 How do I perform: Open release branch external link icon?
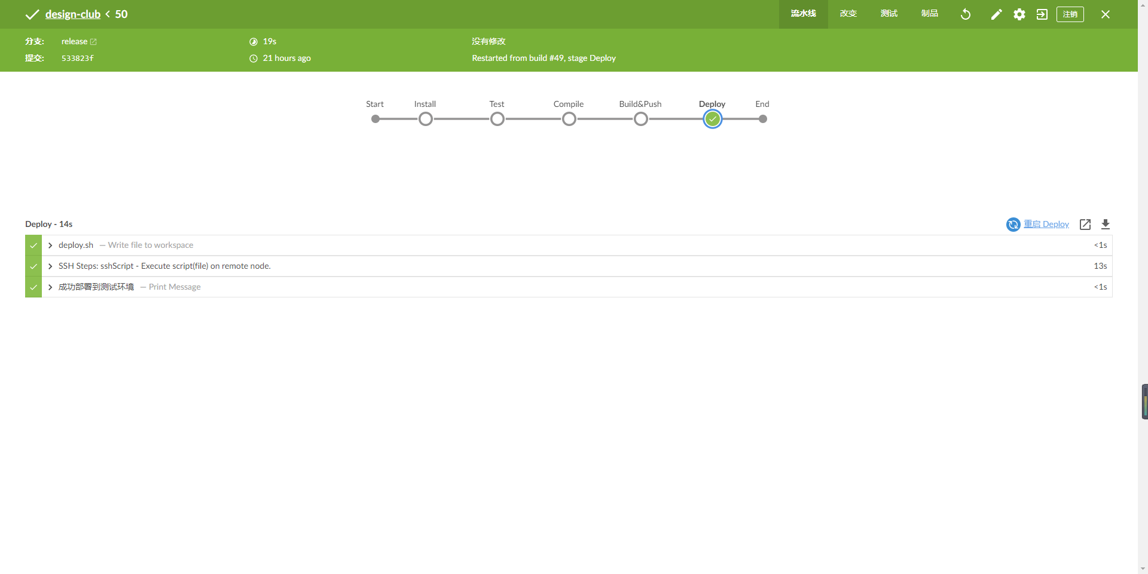(x=93, y=42)
